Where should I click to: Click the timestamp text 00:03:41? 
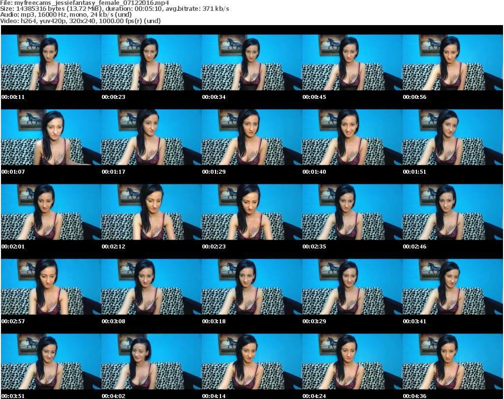414,321
